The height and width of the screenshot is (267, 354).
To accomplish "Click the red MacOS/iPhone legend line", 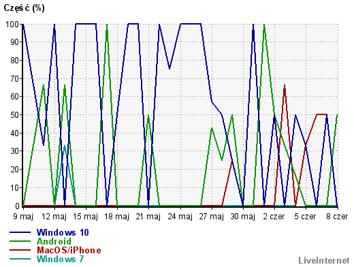I will click(x=20, y=250).
